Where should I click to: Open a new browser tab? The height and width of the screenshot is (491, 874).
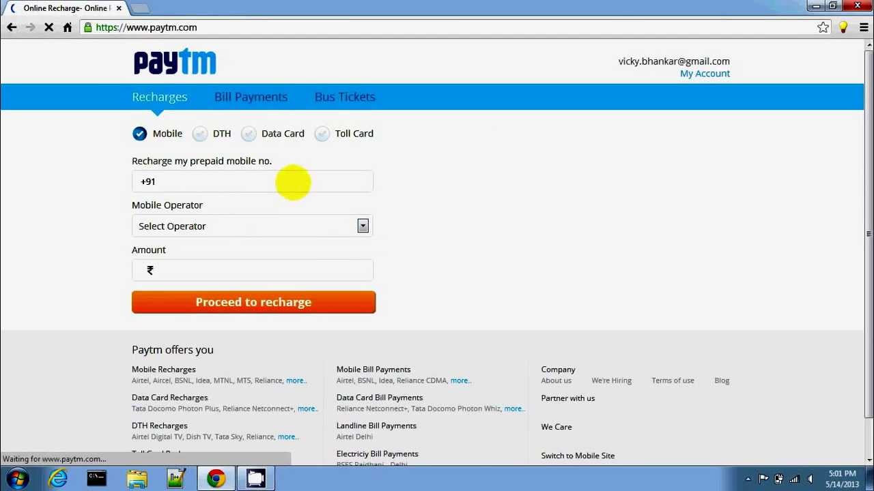pos(139,8)
